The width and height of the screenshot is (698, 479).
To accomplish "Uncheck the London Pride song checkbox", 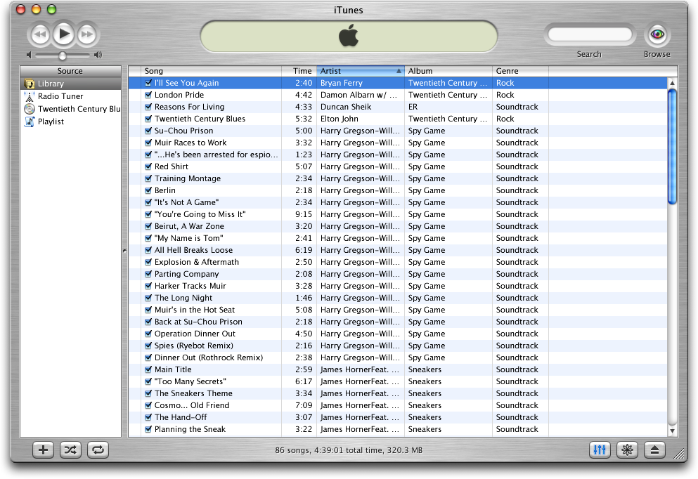I will (x=148, y=95).
